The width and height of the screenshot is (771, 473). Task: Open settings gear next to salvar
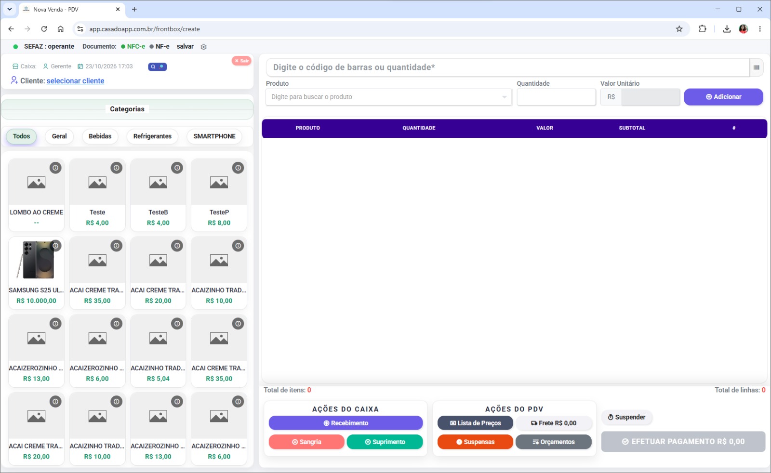pyautogui.click(x=203, y=47)
